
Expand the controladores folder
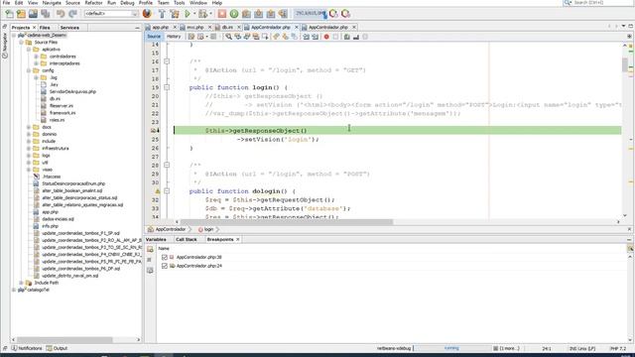click(x=36, y=57)
